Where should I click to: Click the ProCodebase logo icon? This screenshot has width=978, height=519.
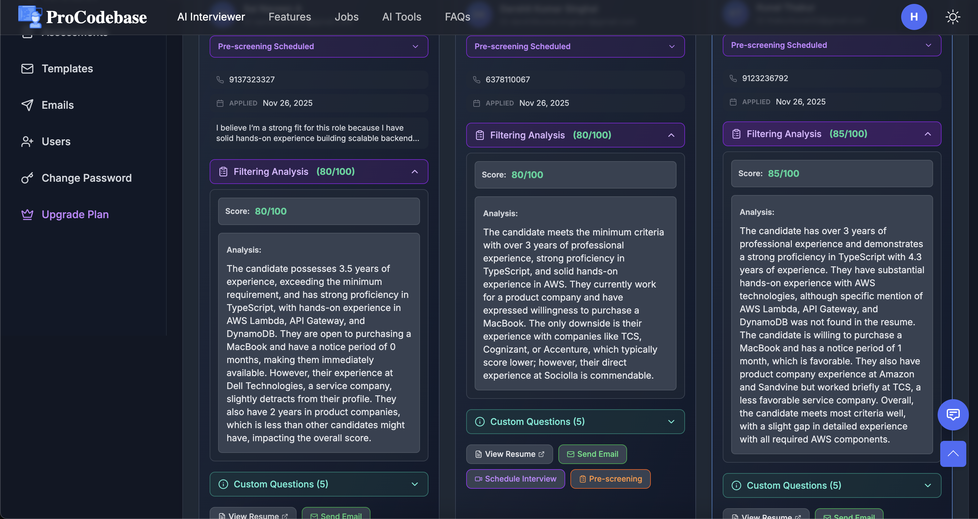click(30, 17)
